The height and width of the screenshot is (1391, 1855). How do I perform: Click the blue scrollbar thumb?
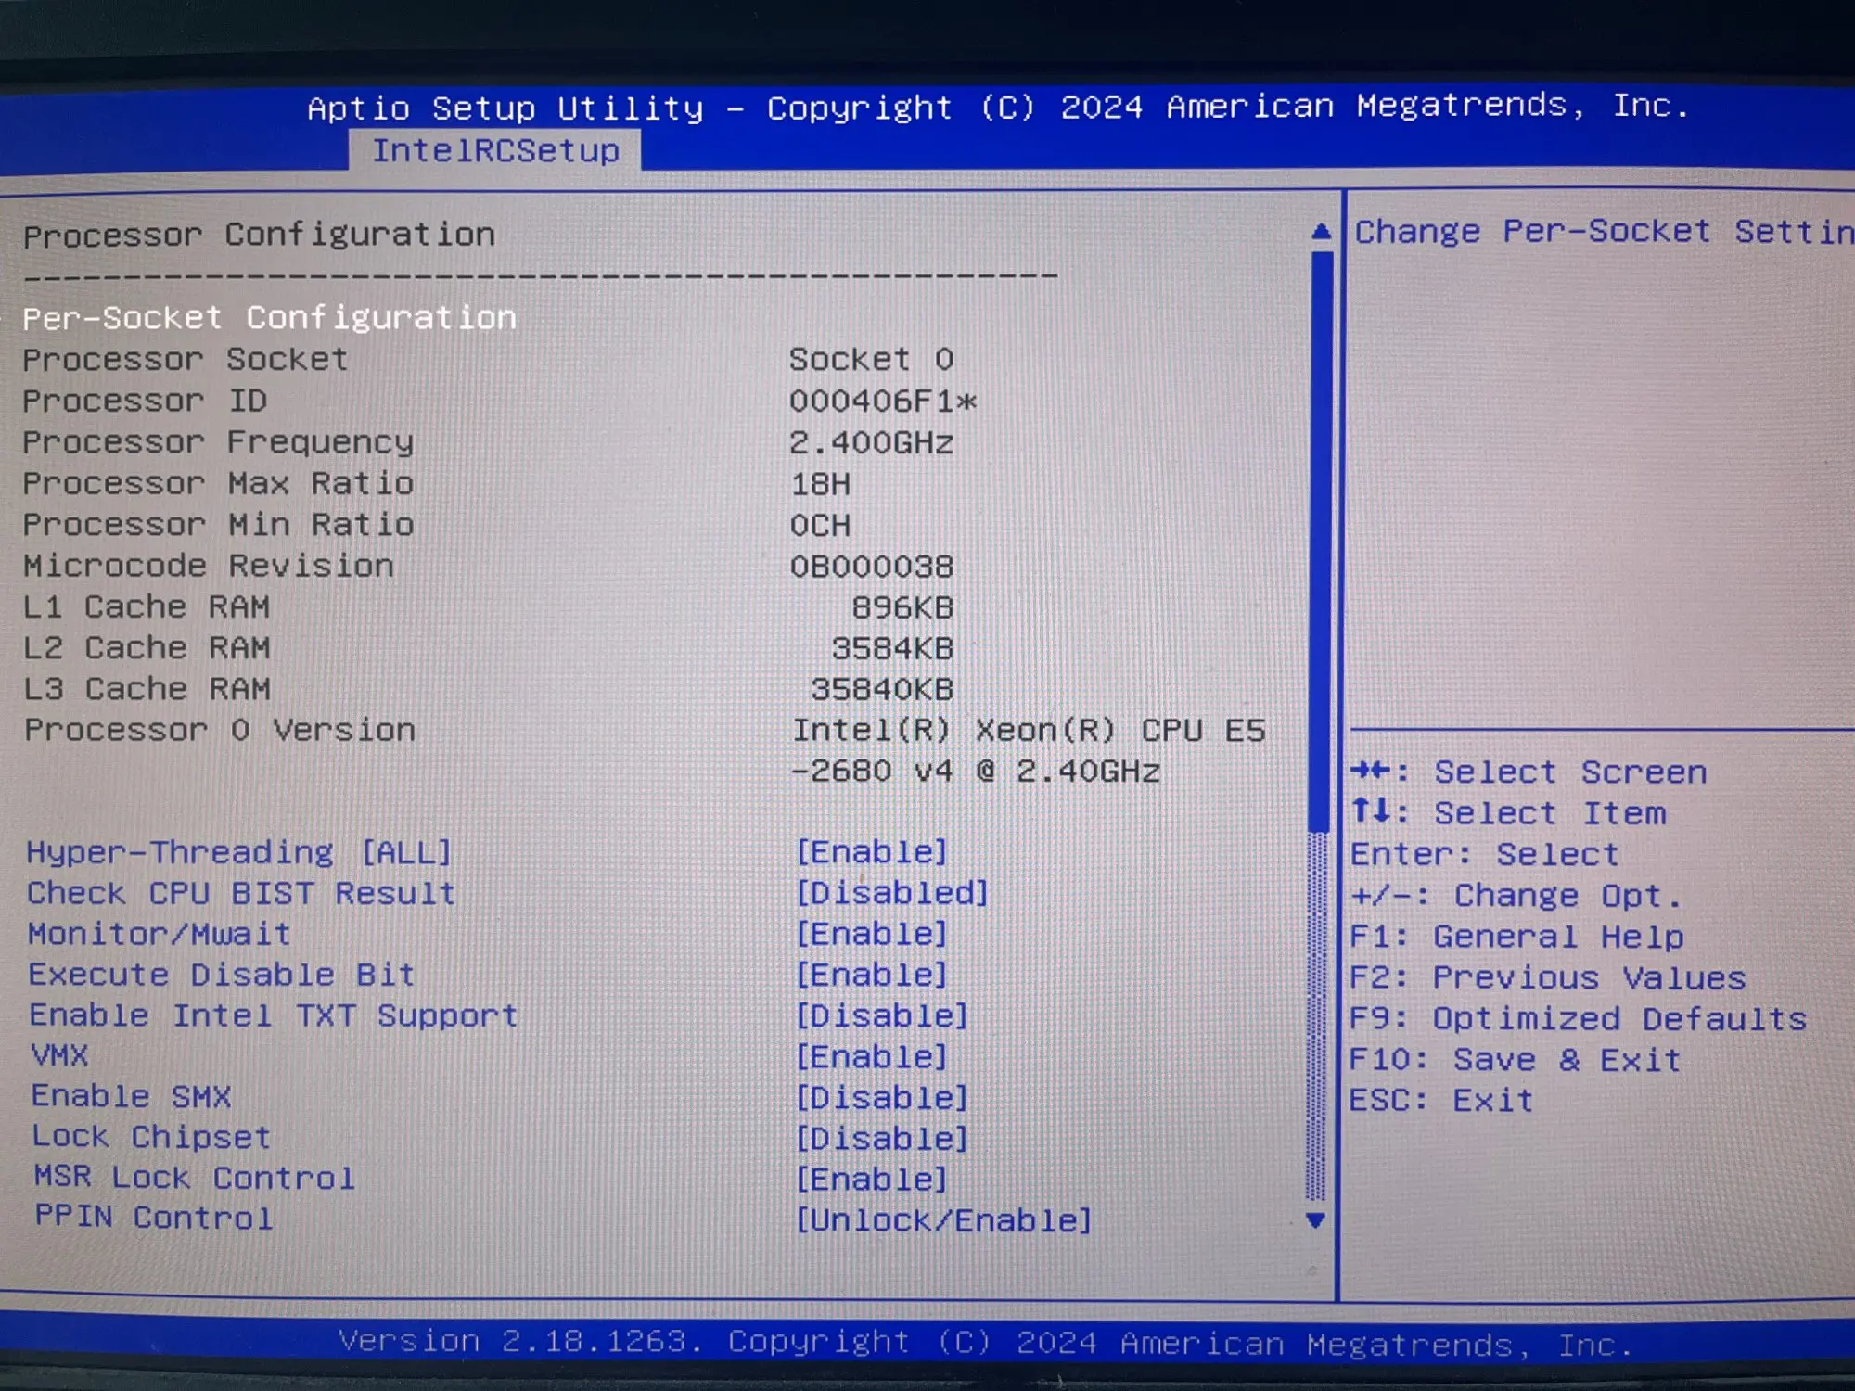(1321, 542)
